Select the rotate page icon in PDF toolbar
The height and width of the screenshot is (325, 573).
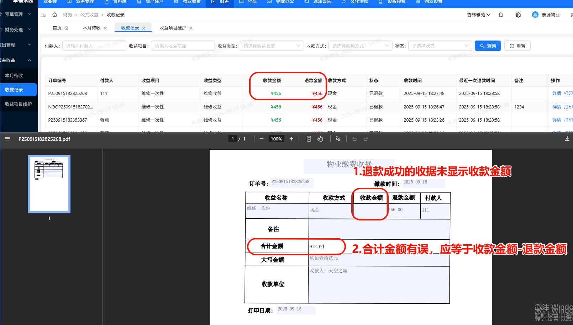pyautogui.click(x=320, y=139)
